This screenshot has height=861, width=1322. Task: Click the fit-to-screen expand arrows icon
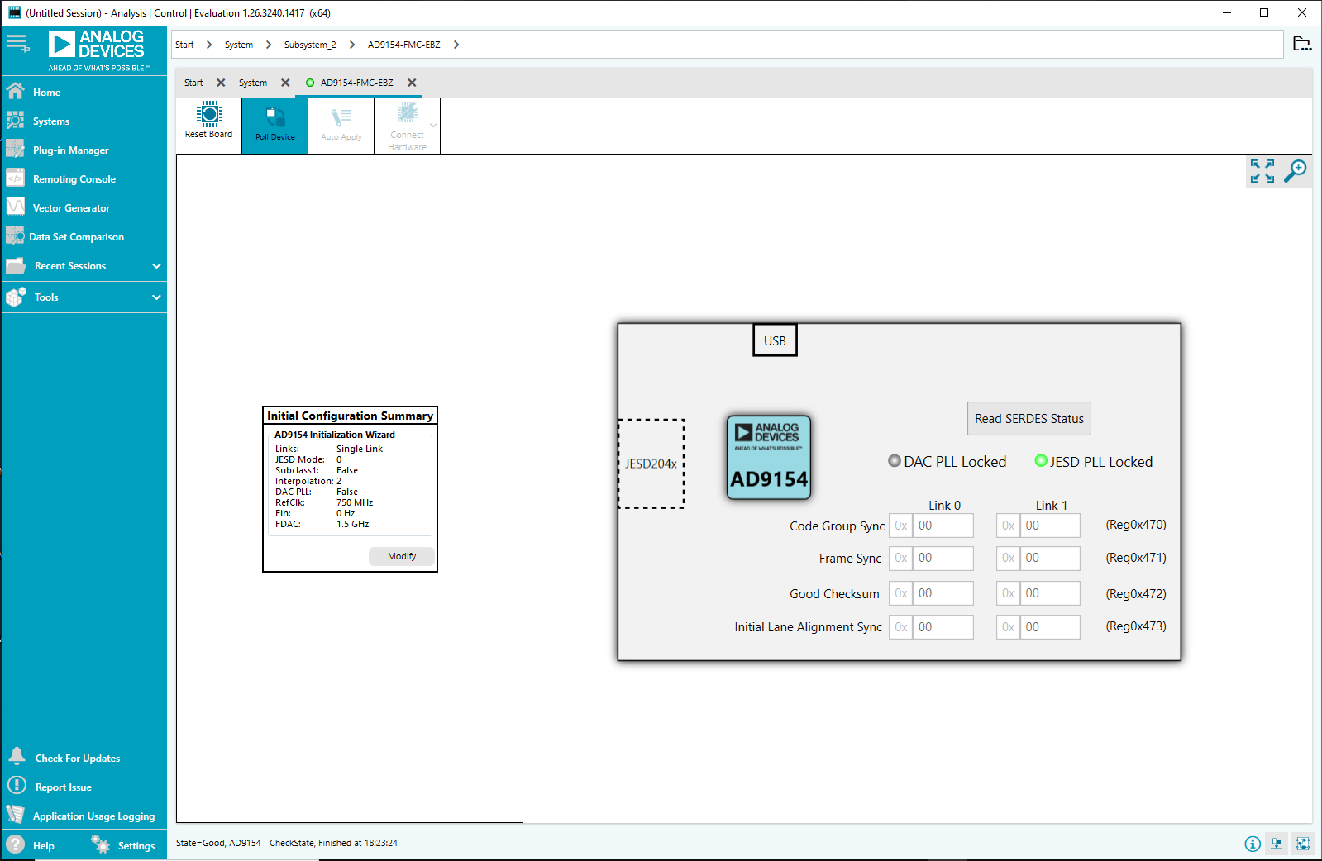1262,171
